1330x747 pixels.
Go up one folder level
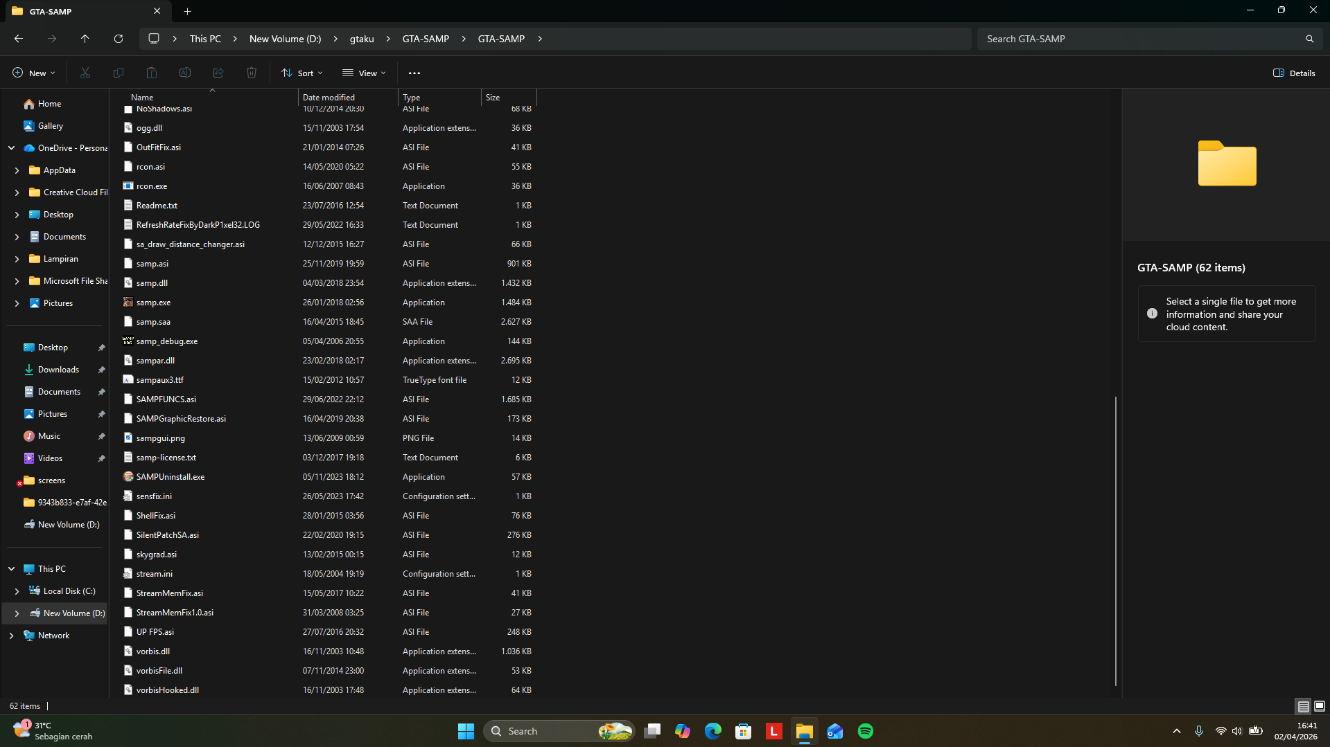[x=85, y=39]
